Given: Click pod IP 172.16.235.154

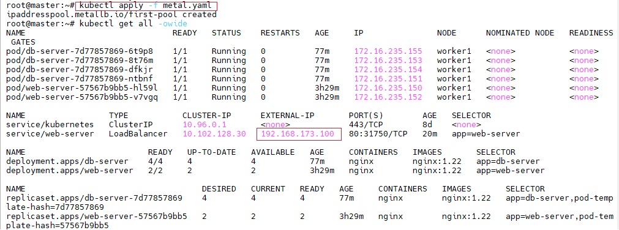Looking at the screenshot, I should tap(388, 70).
